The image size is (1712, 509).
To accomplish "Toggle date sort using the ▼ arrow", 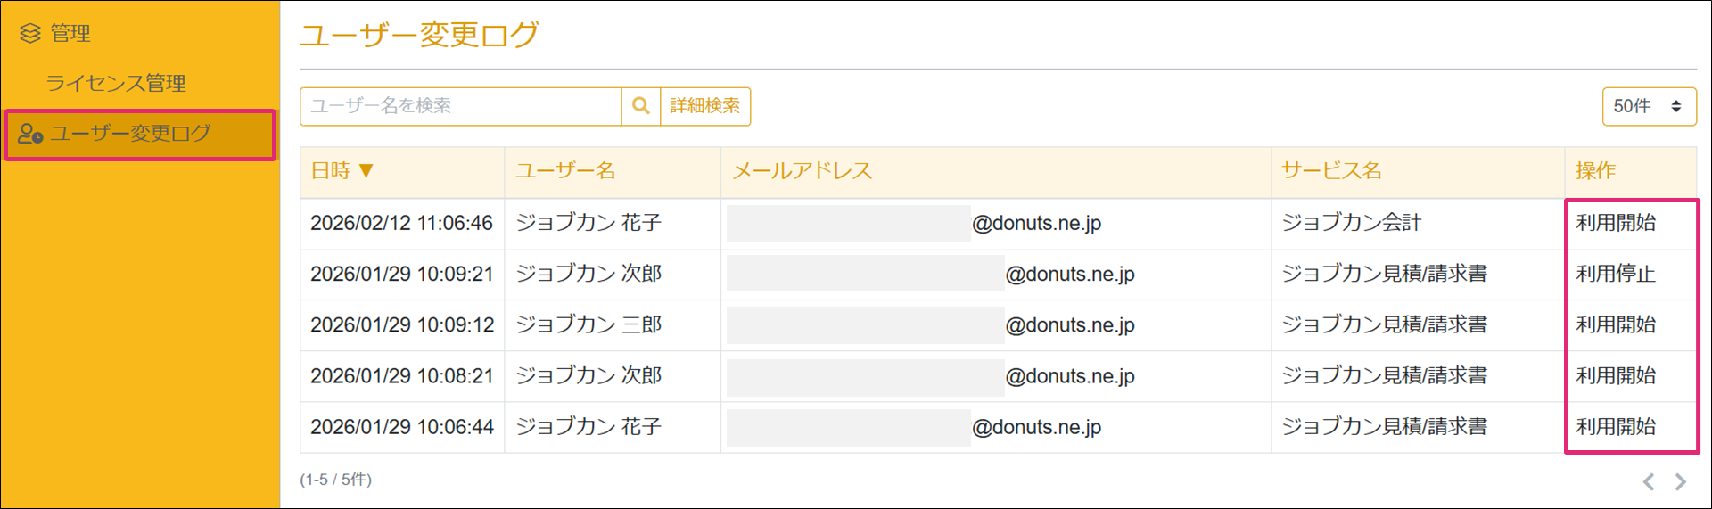I will click(x=366, y=170).
